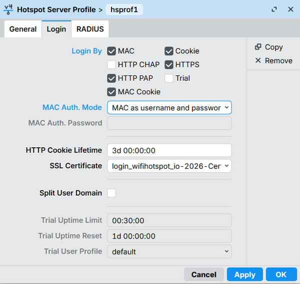Image resolution: width=300 pixels, height=284 pixels.
Task: Confirm changes with the OK button
Action: point(281,275)
